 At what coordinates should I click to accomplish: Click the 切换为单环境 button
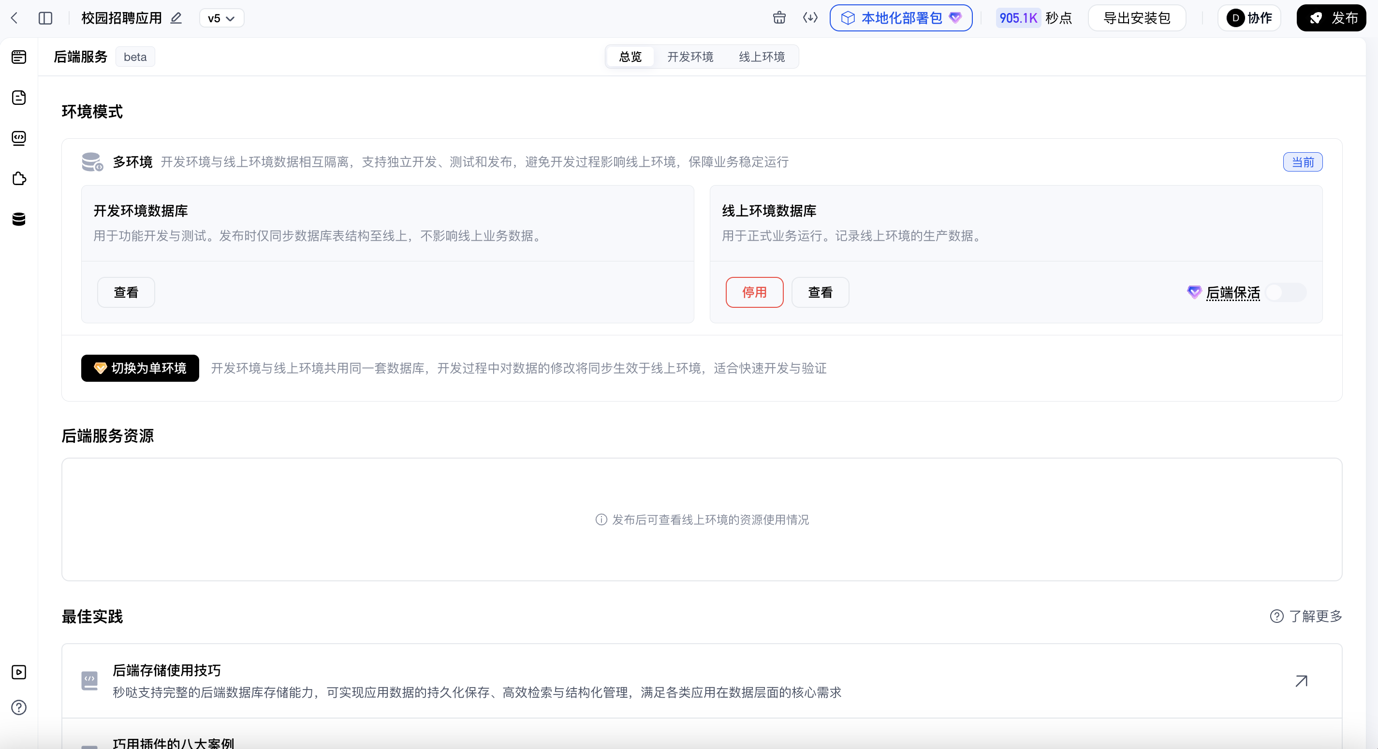140,368
